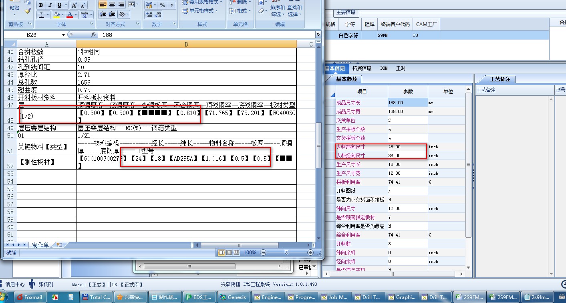Viewport: 566px width, 303px height.
Task: Toggle align text right
Action: 121,5
